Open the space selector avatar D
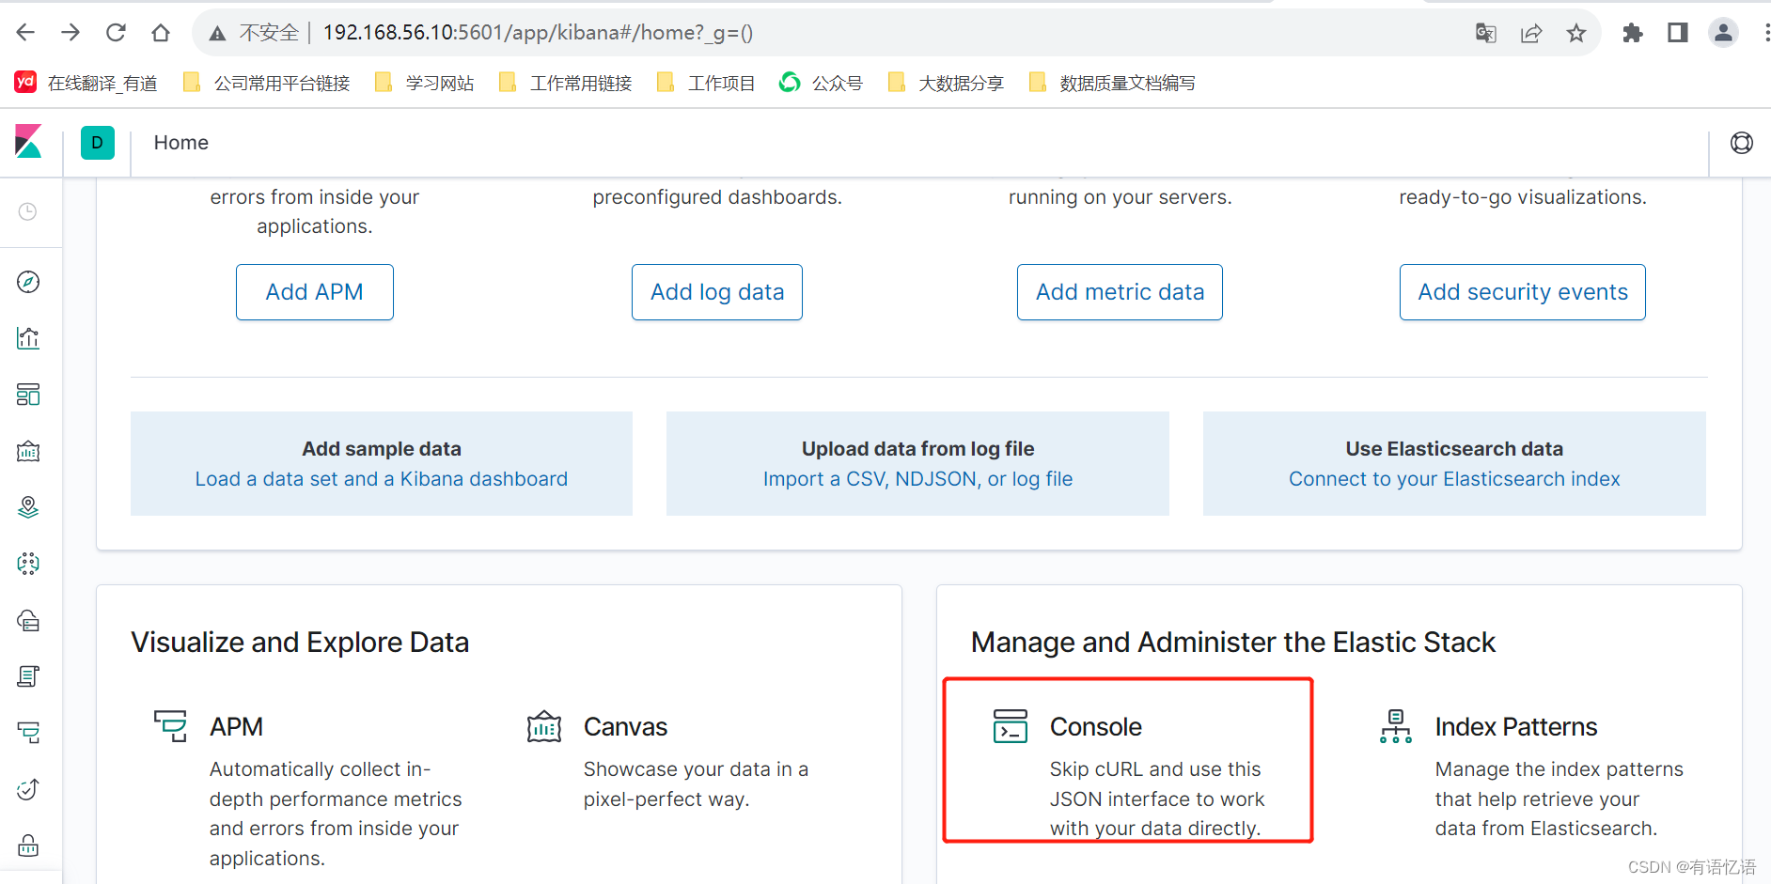This screenshot has width=1771, height=884. coord(98,143)
